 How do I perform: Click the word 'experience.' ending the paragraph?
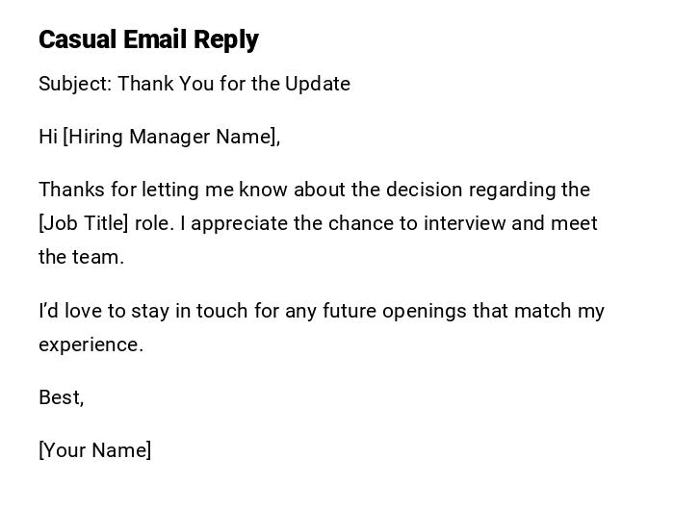coord(91,344)
